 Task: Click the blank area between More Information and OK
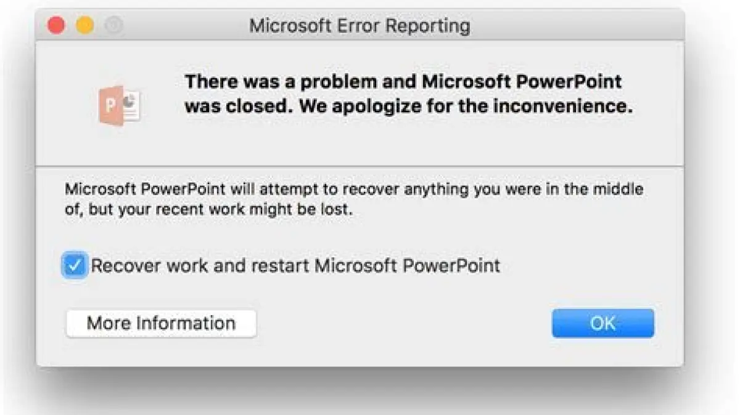[x=401, y=323]
